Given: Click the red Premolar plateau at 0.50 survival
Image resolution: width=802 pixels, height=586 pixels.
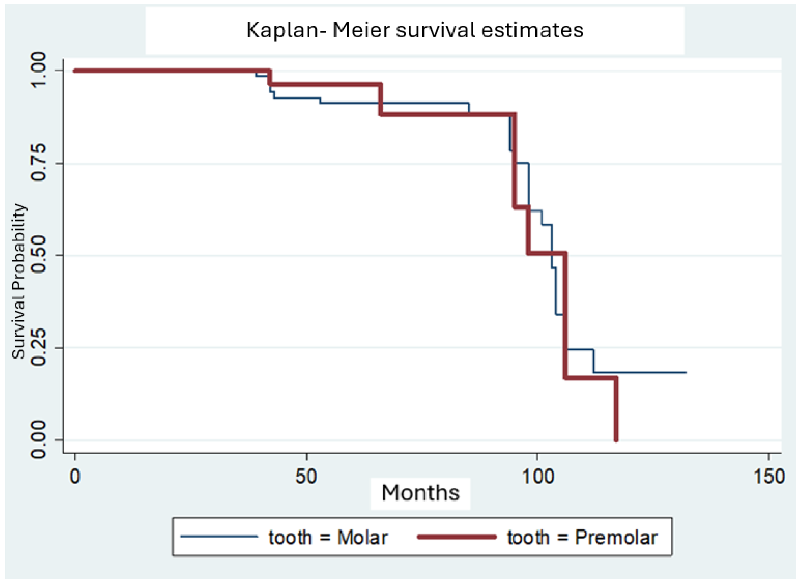Looking at the screenshot, I should pos(547,253).
